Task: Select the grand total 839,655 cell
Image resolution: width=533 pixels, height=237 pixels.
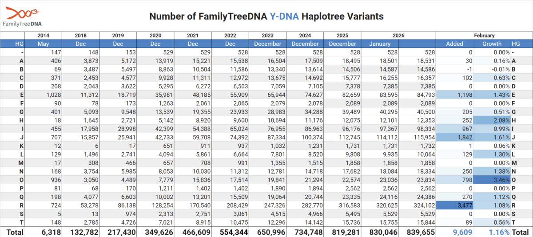Action: 418,232
